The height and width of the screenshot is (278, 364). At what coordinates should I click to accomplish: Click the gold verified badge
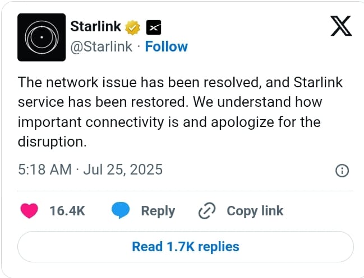(x=132, y=27)
